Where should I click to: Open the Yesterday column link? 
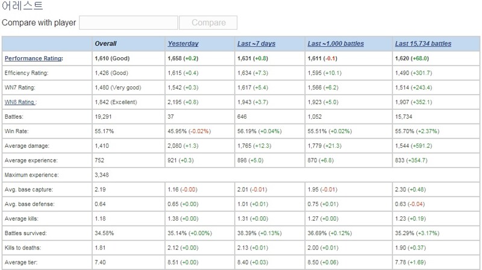point(183,43)
